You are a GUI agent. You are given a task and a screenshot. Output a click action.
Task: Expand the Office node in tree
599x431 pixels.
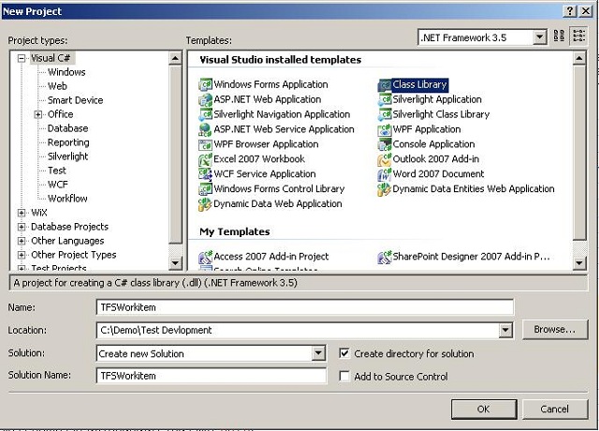tap(38, 114)
